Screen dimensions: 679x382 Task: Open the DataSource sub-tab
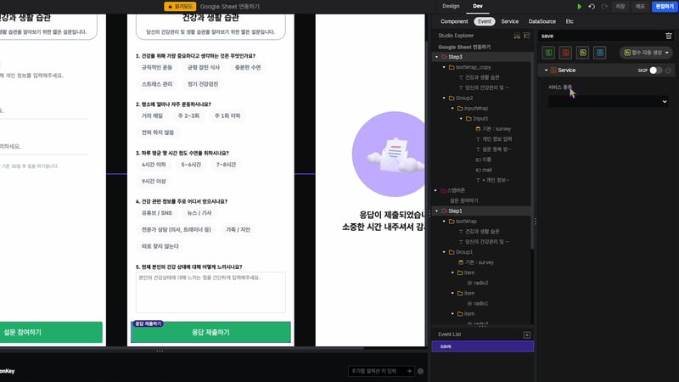(x=542, y=21)
